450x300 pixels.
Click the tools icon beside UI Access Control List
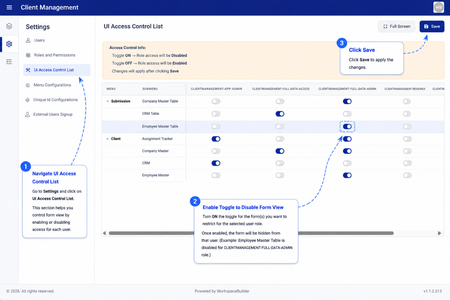pyautogui.click(x=28, y=70)
